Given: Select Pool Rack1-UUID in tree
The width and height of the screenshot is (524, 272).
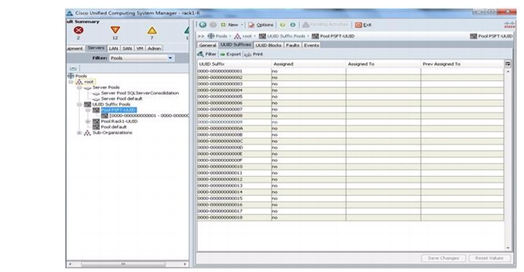Looking at the screenshot, I should (x=119, y=121).
